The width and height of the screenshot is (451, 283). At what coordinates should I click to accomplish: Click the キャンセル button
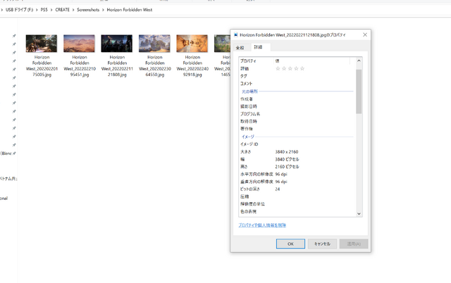pos(322,244)
